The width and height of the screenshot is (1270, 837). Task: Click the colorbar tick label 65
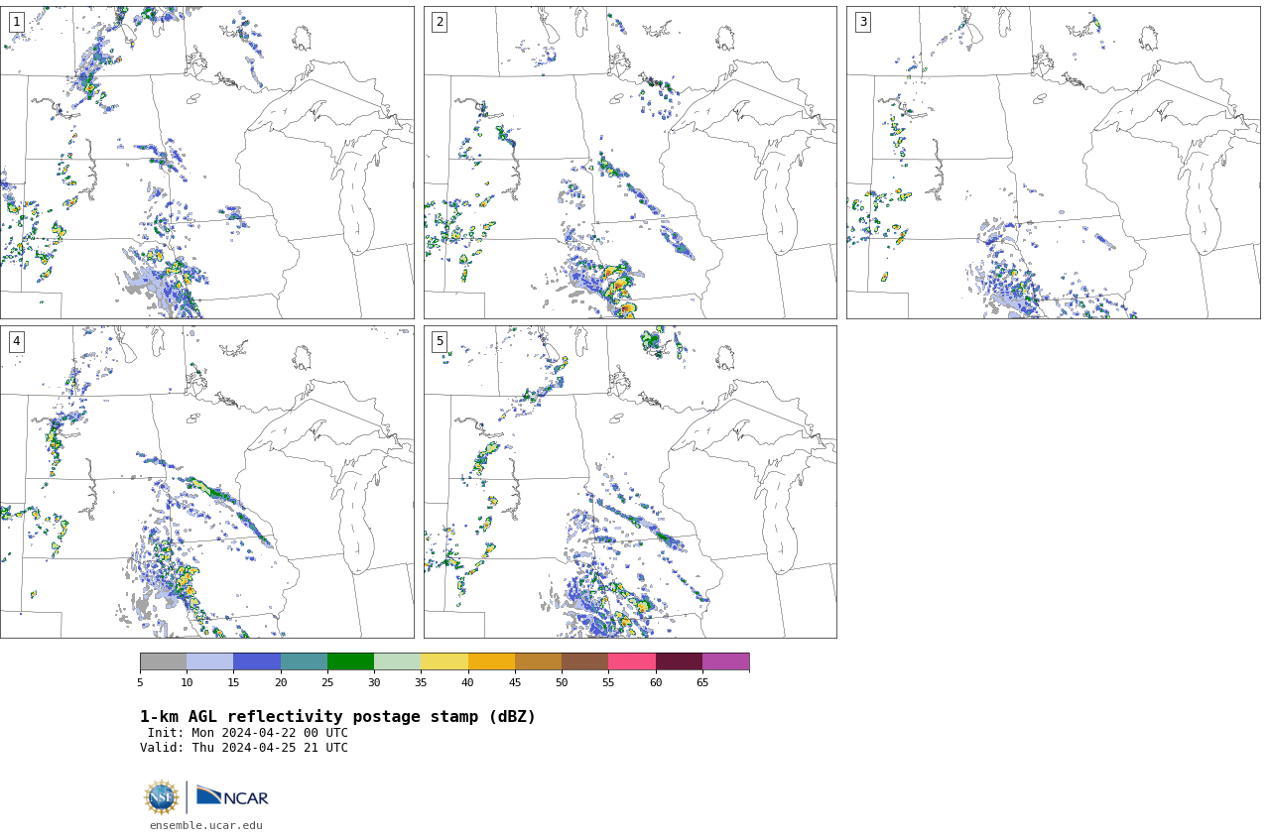tap(702, 682)
